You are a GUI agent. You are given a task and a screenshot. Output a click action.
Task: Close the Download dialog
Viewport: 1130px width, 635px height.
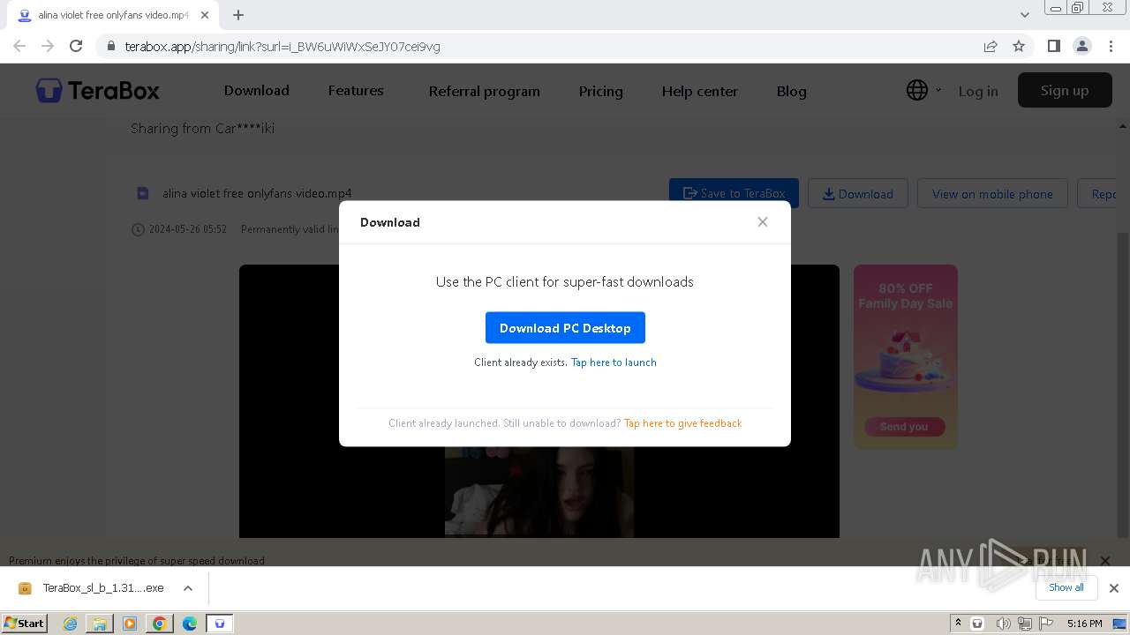pyautogui.click(x=763, y=222)
